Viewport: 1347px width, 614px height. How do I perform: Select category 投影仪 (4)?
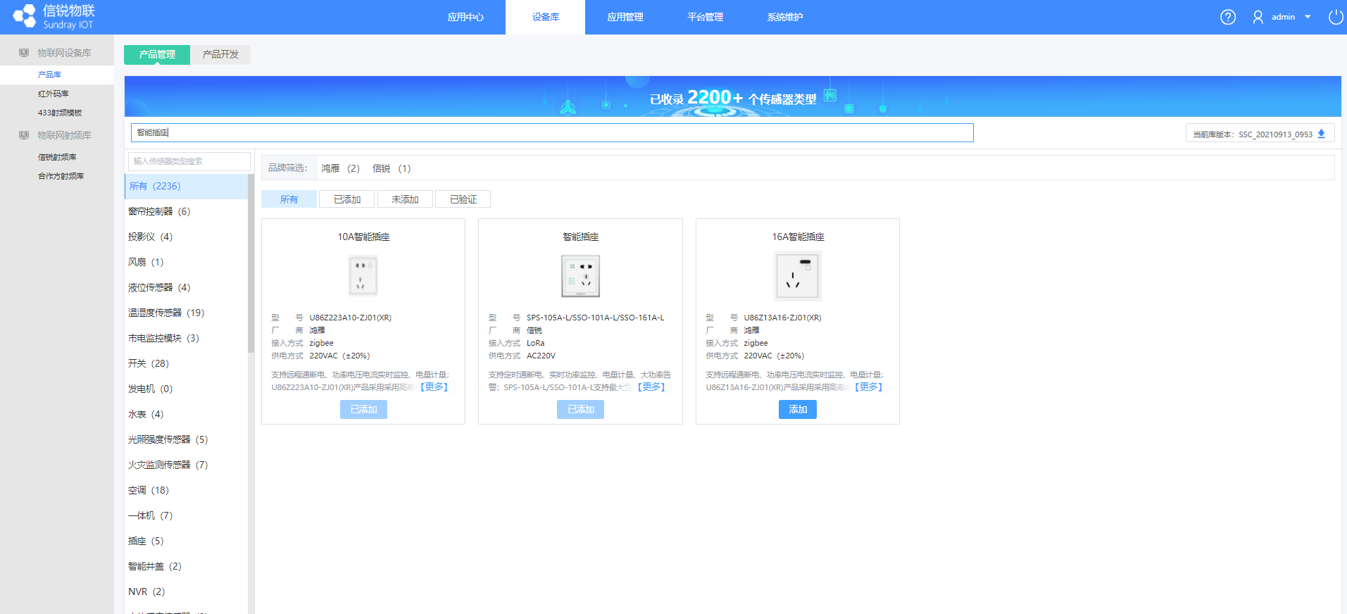click(186, 237)
